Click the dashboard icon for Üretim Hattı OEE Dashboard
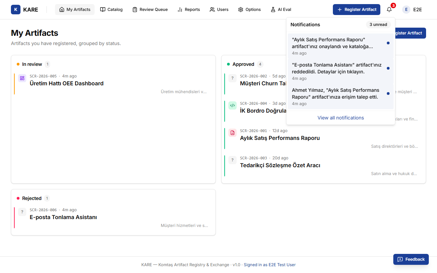Image resolution: width=437 pixels, height=273 pixels. (x=22, y=78)
